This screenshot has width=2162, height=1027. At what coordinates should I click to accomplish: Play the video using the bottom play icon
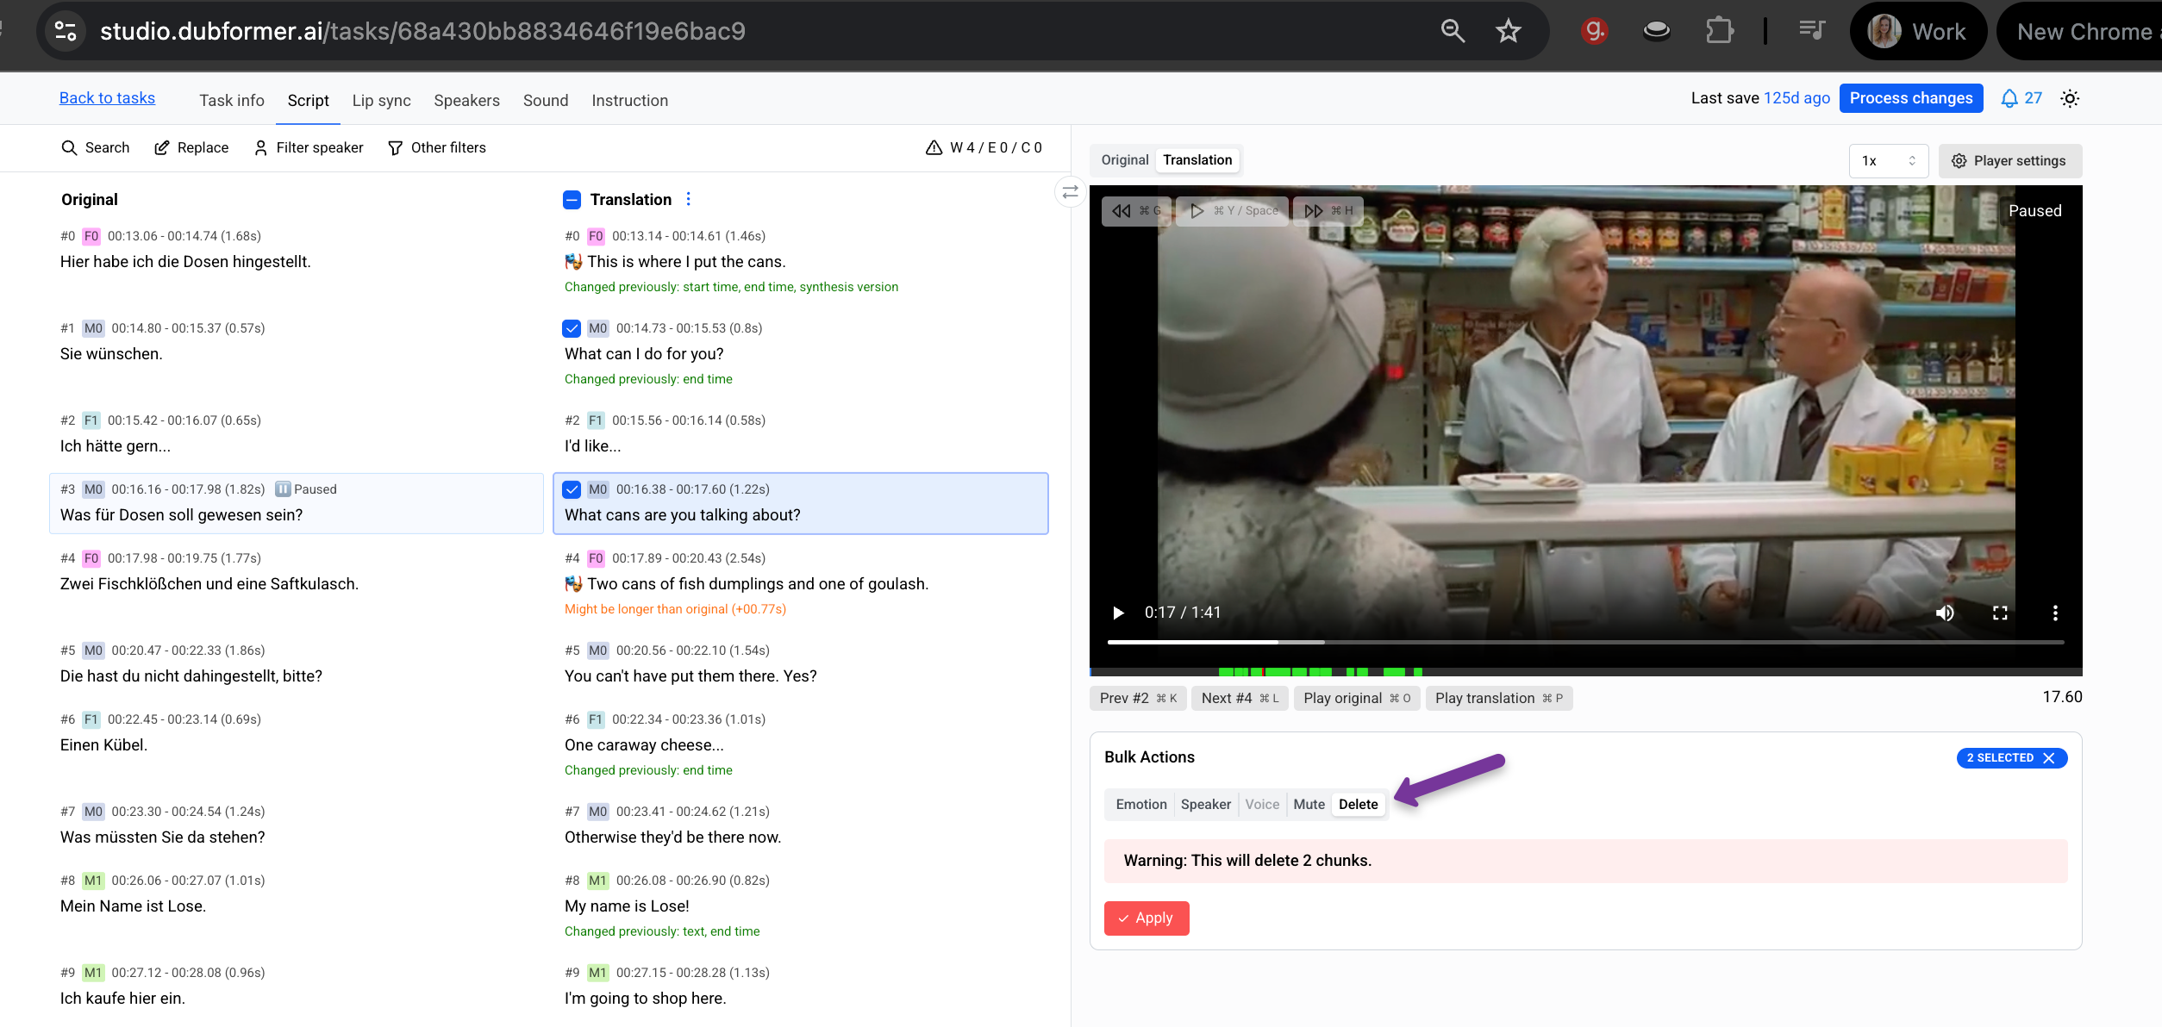point(1118,613)
